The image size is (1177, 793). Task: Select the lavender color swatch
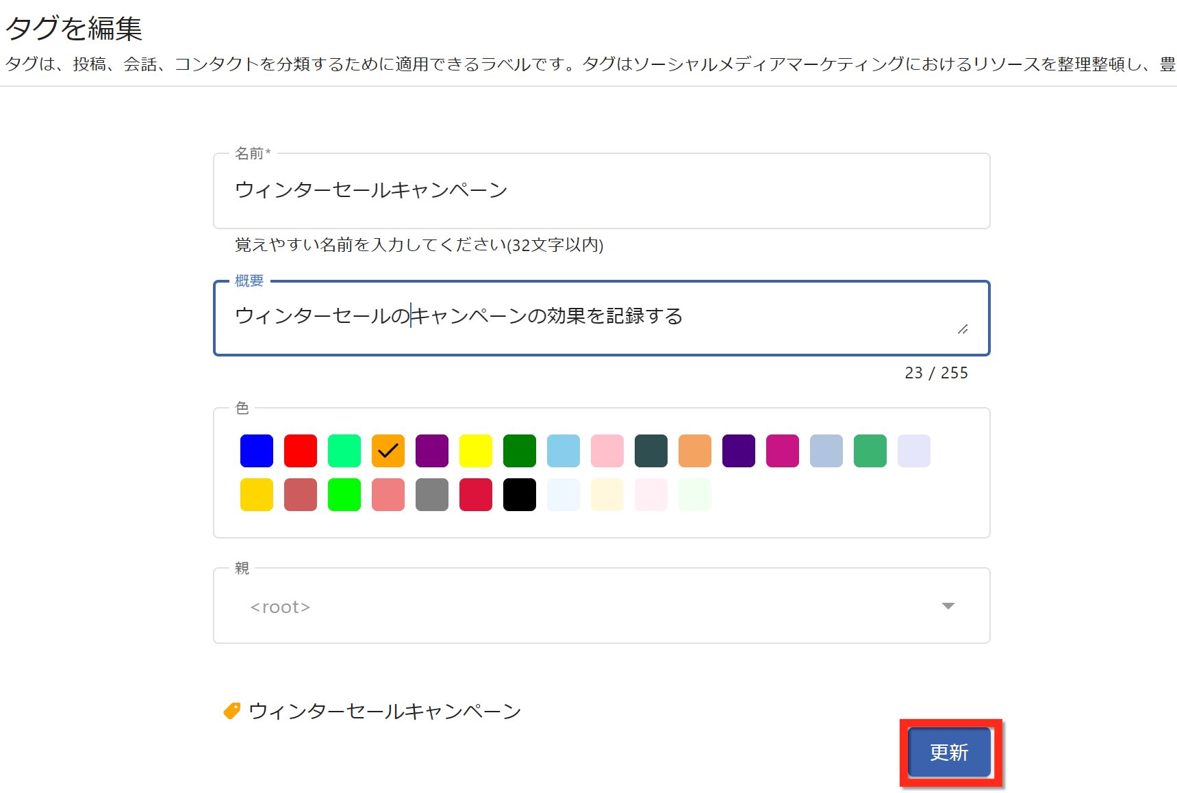914,451
